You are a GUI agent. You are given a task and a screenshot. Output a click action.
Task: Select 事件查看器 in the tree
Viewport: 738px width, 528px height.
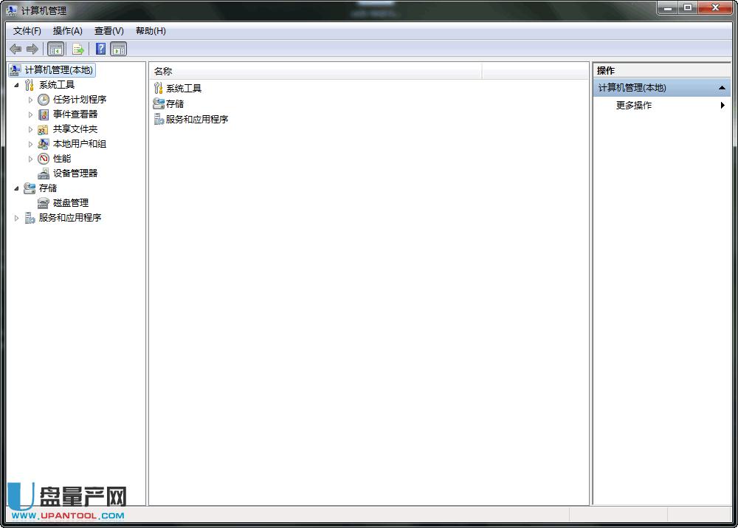pos(75,114)
